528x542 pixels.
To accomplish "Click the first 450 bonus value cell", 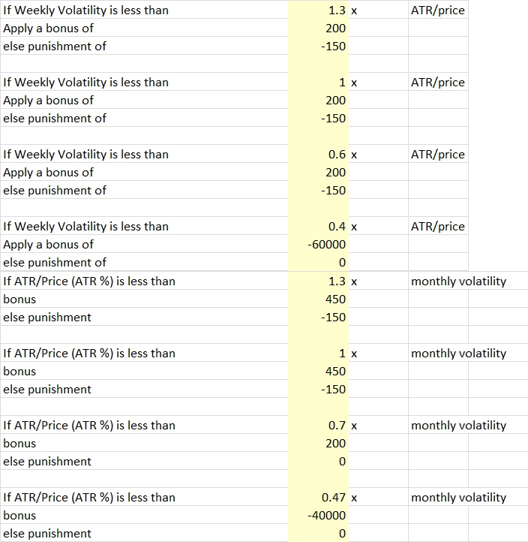I will point(318,299).
